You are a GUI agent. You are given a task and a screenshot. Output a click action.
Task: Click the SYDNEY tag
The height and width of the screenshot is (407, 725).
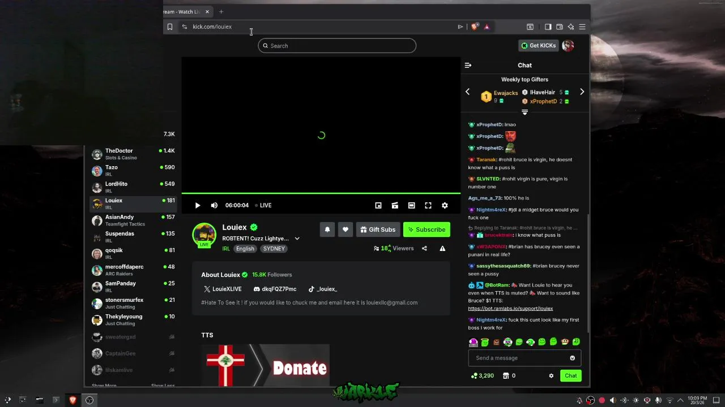click(274, 249)
